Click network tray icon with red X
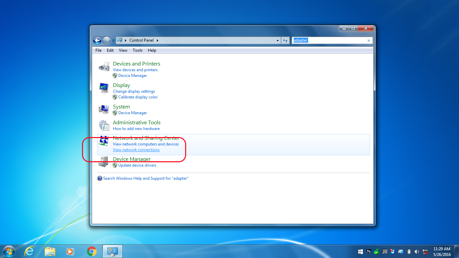 point(425,251)
